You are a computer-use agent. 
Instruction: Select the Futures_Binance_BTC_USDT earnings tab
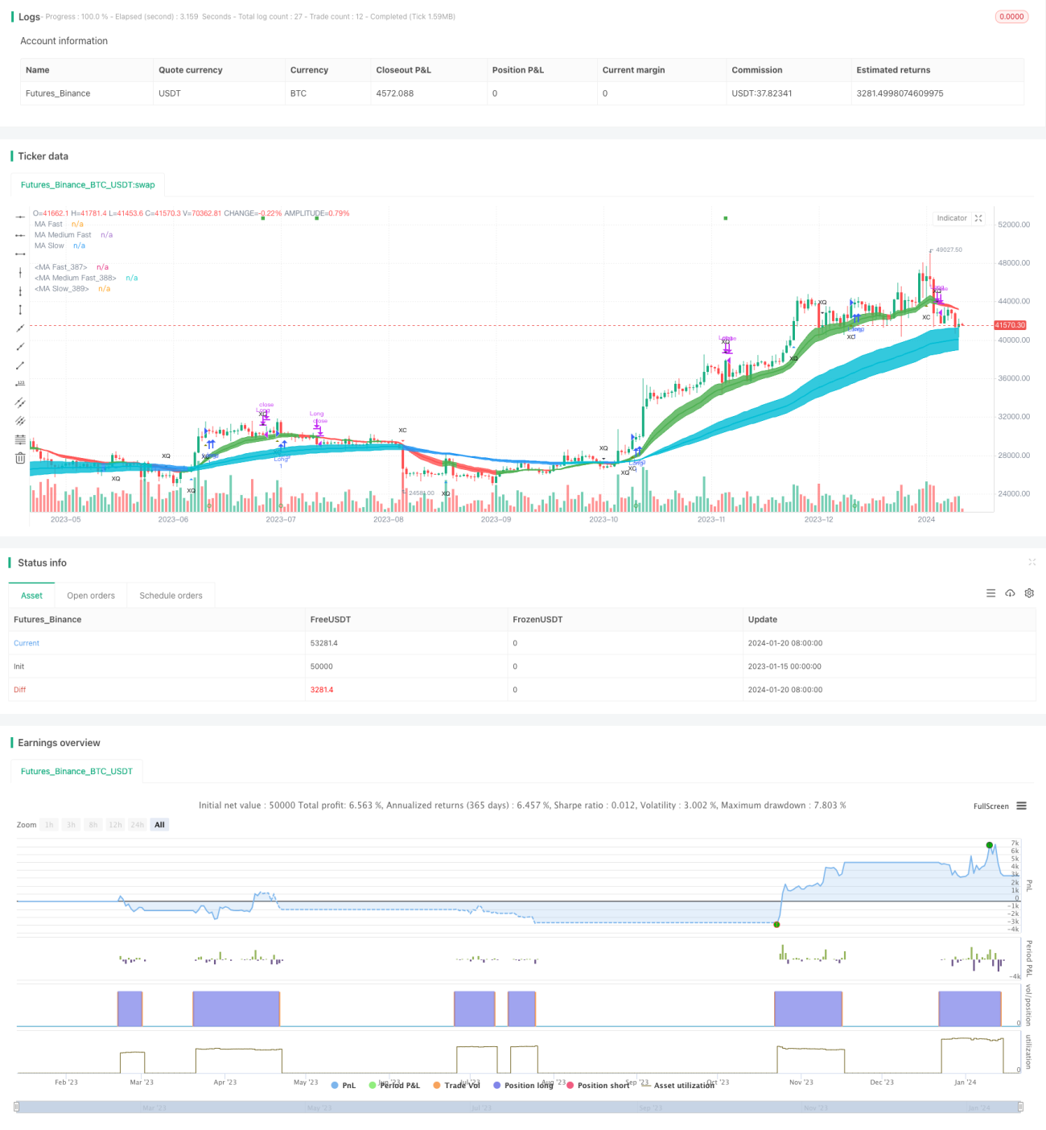76,771
